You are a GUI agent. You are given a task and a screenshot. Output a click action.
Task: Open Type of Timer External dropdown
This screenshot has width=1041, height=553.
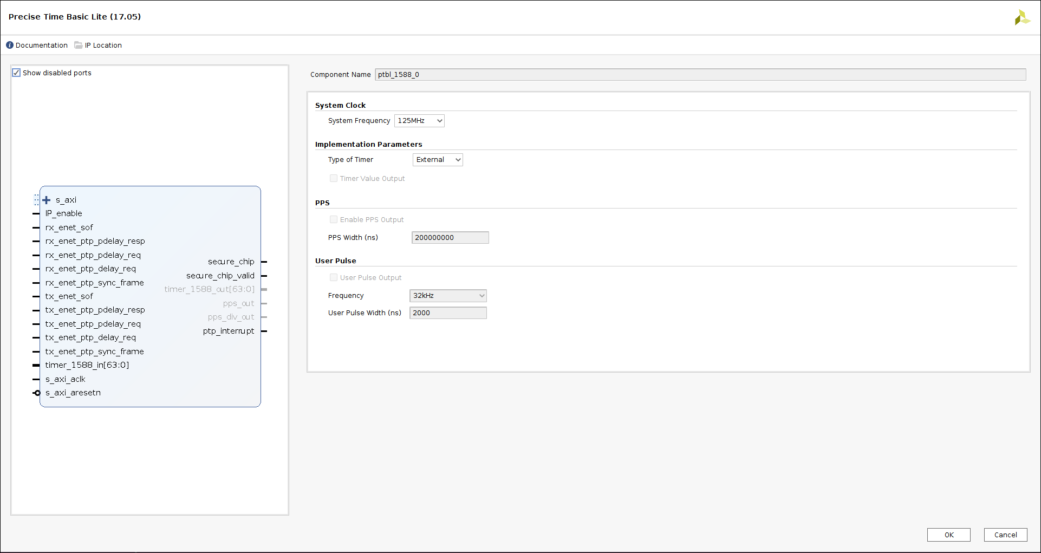(438, 160)
